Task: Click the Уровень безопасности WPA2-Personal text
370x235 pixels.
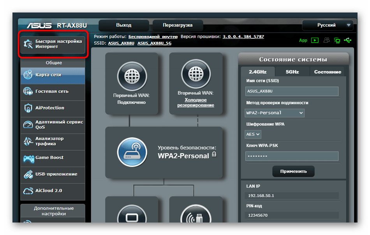Action: click(x=187, y=152)
